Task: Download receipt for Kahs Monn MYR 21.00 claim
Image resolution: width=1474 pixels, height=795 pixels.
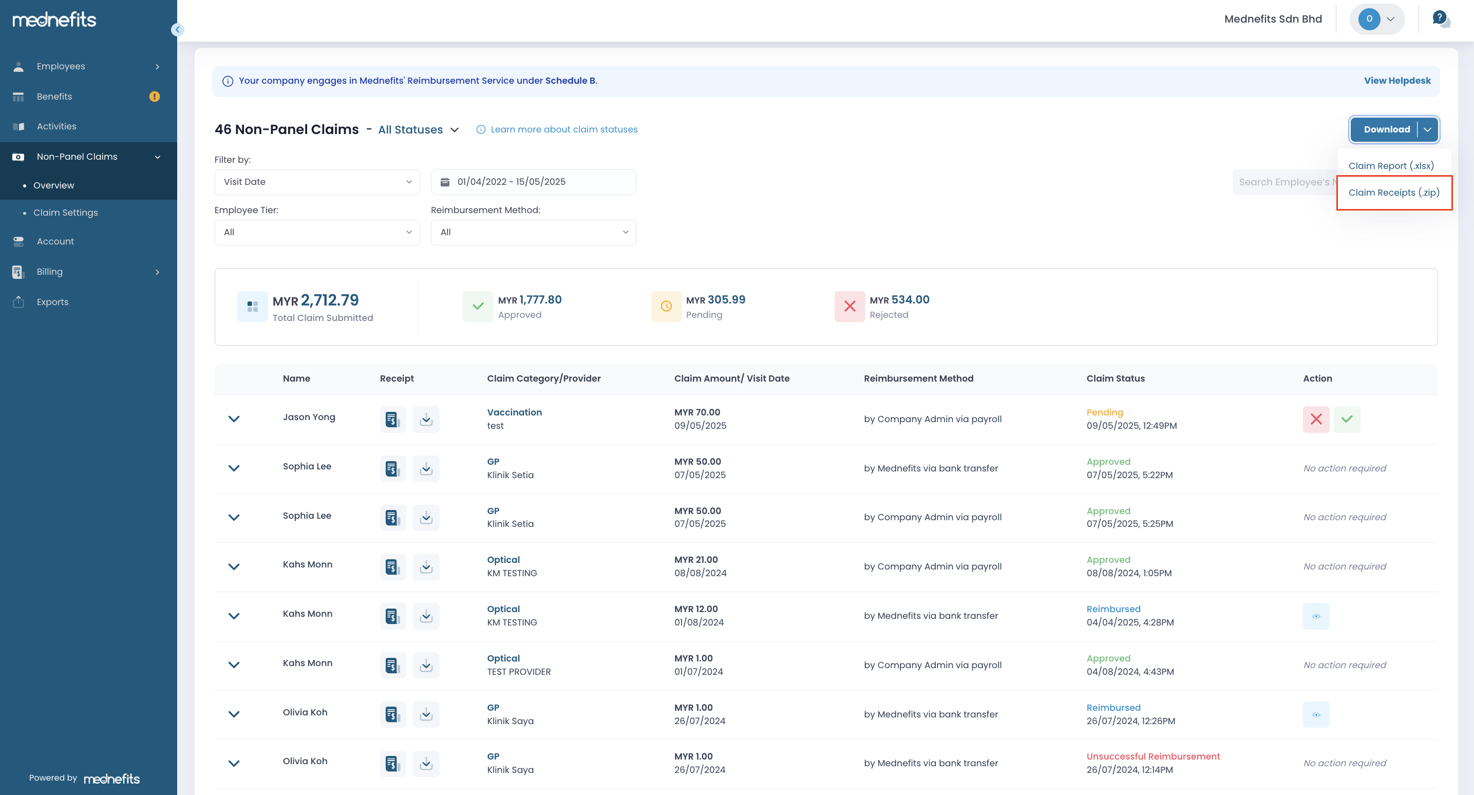Action: (426, 566)
